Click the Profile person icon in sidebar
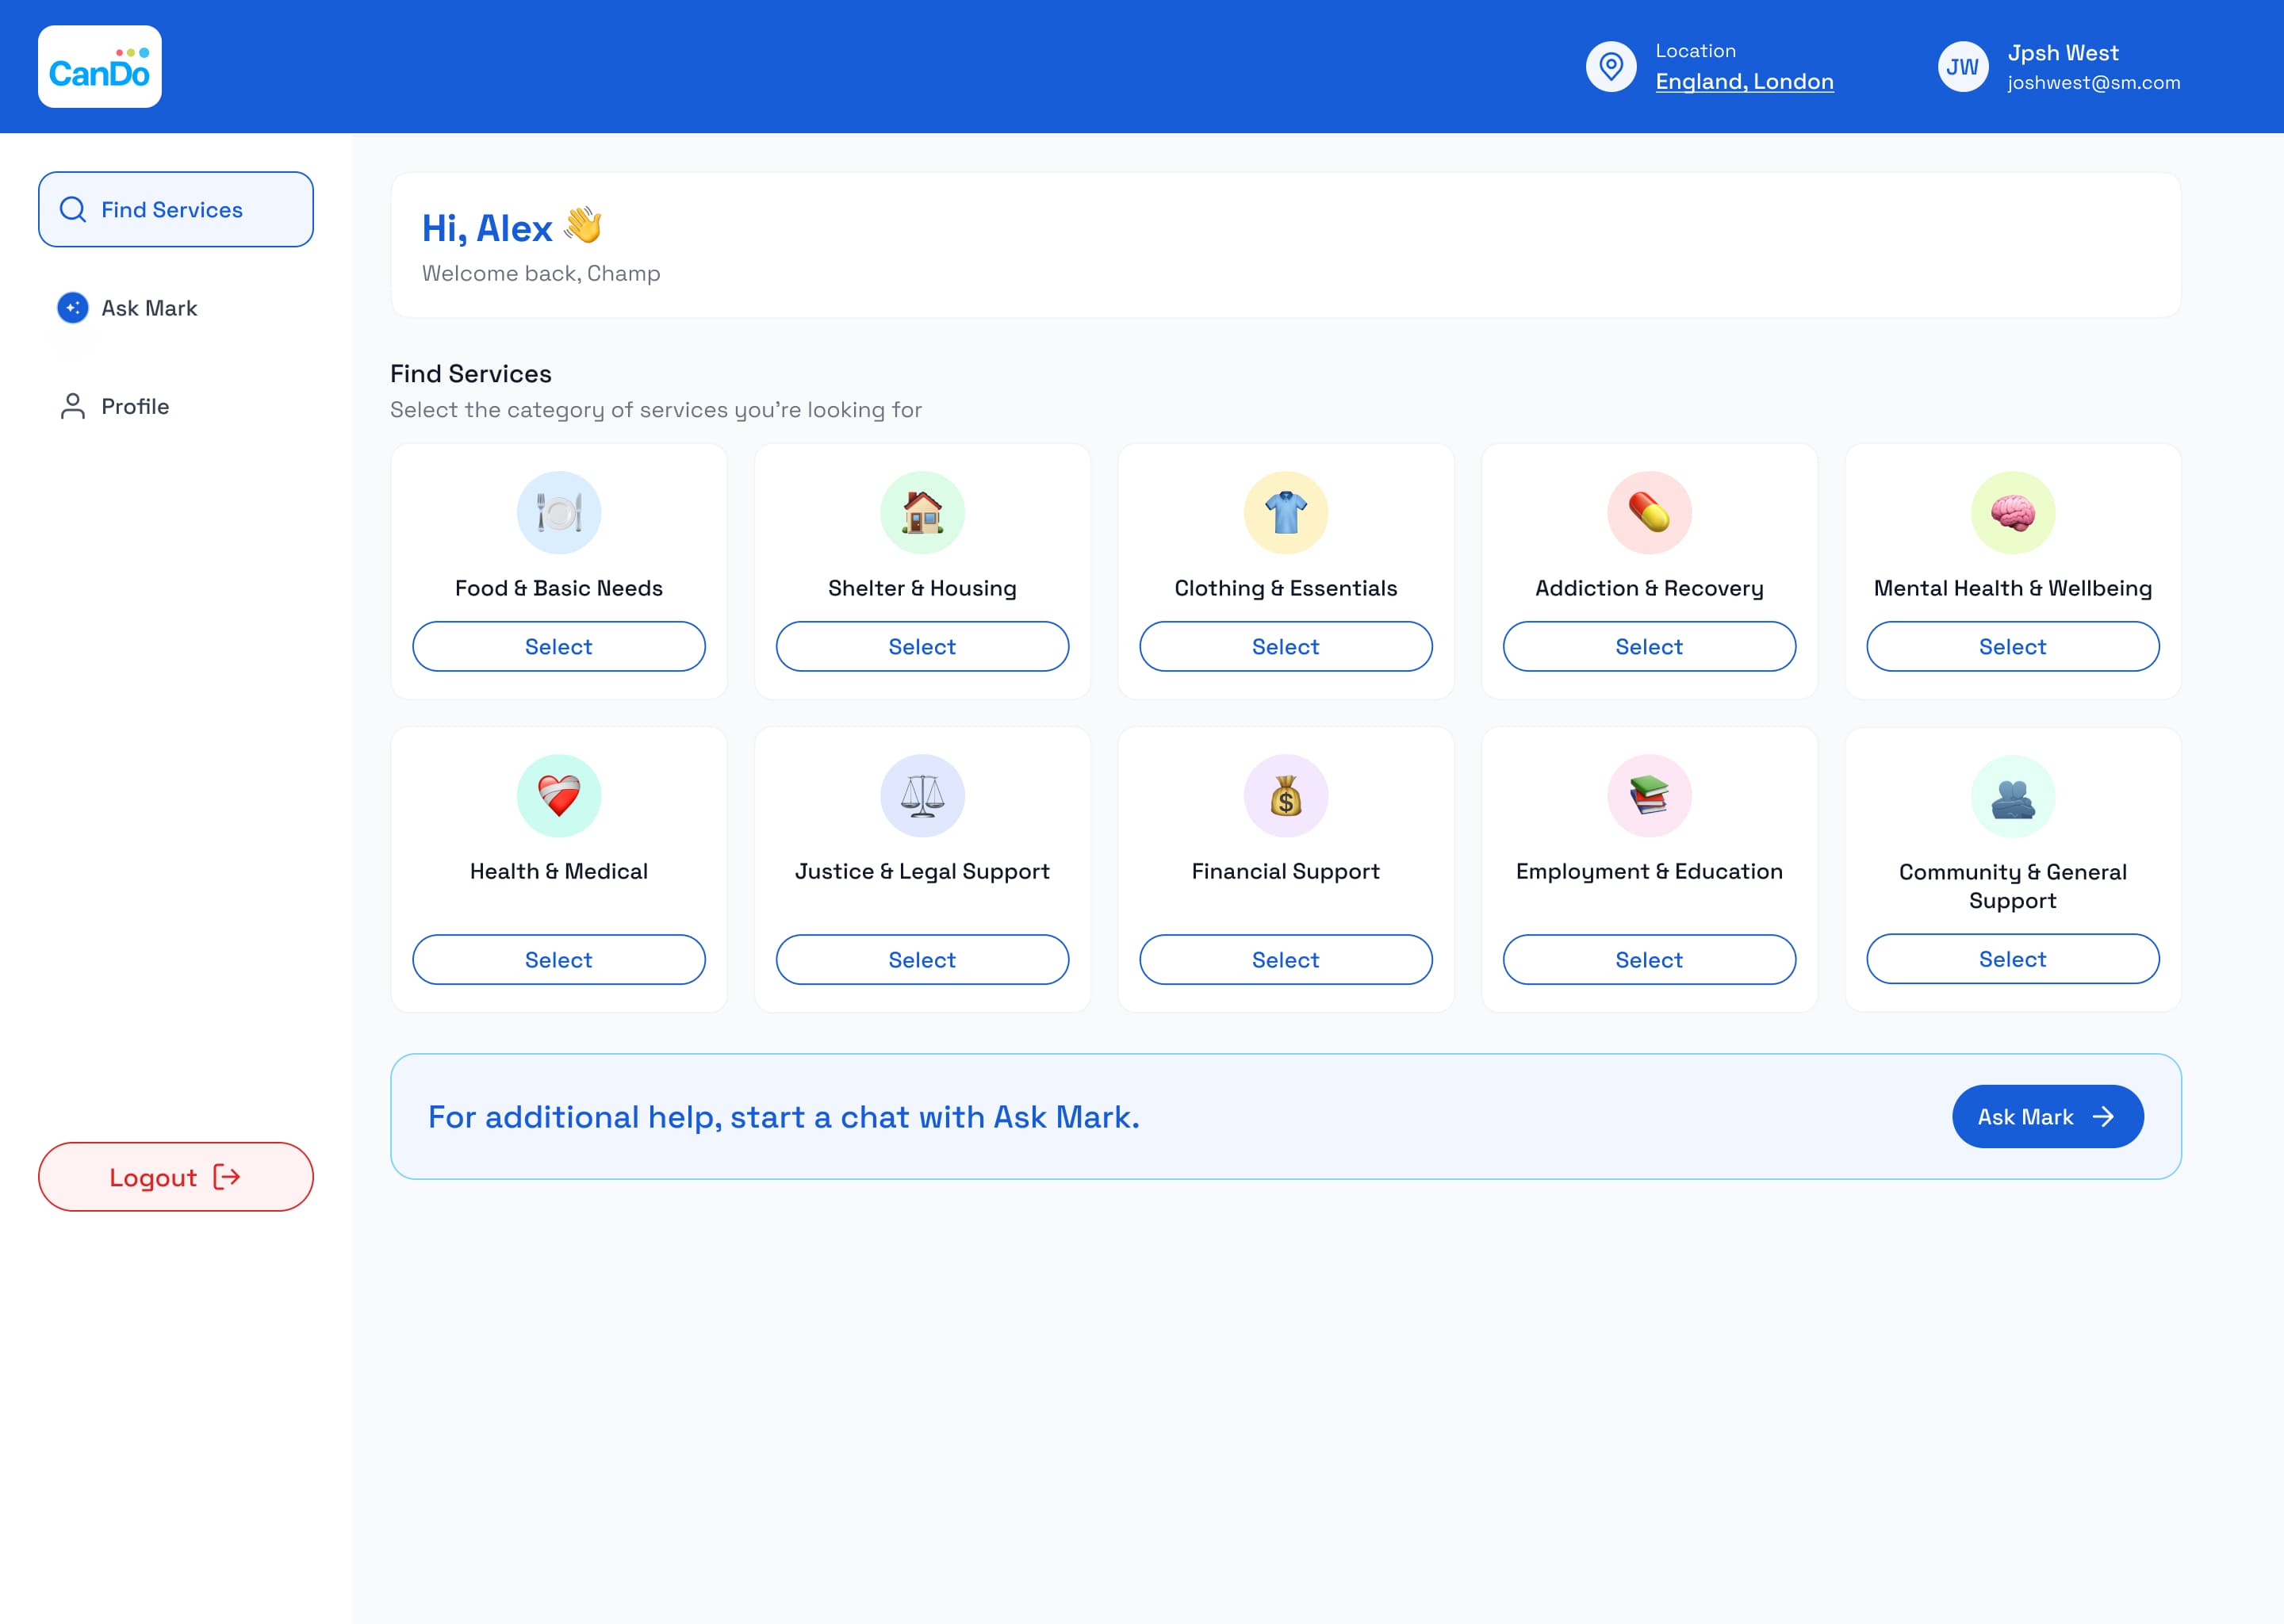 tap(73, 406)
